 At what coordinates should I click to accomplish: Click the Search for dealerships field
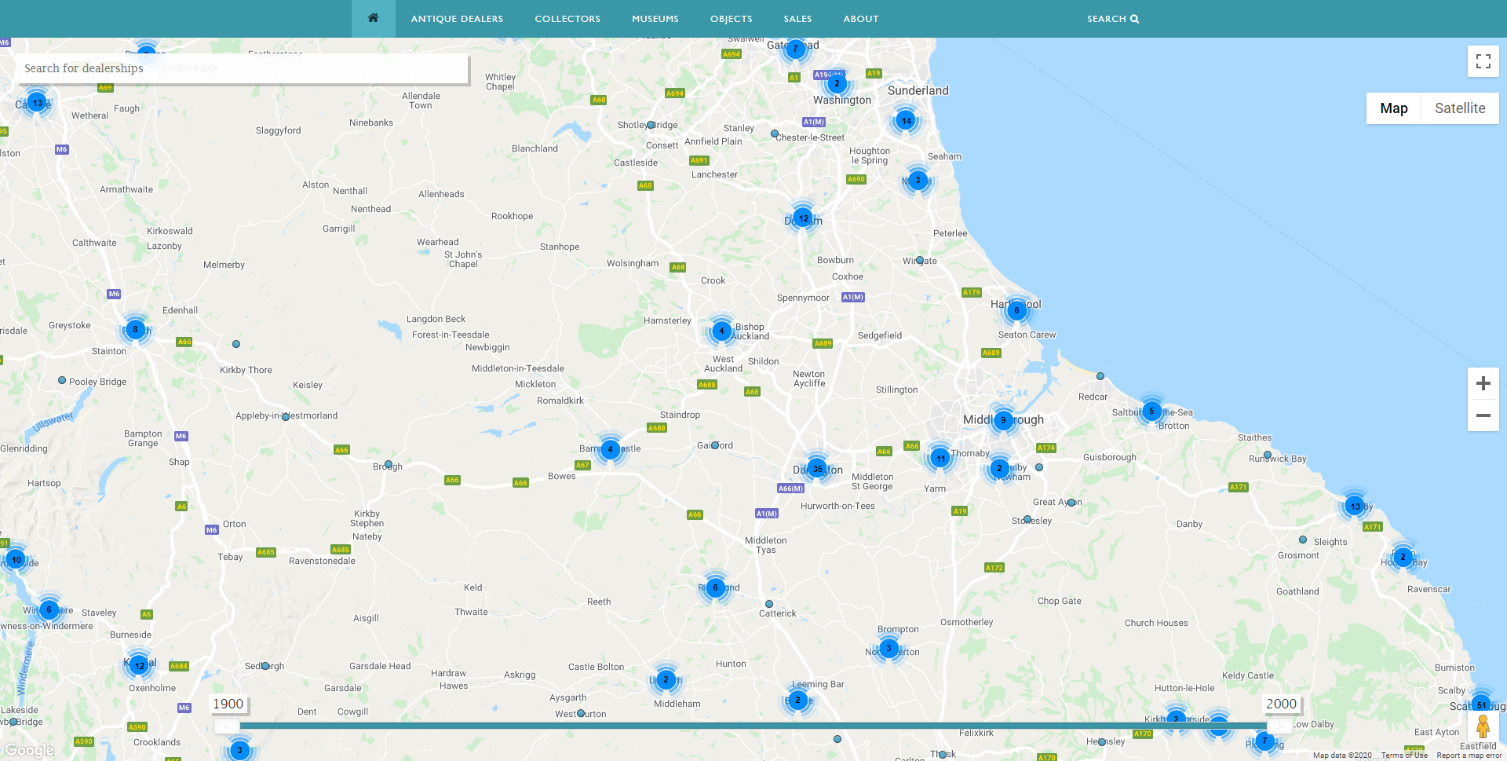tap(242, 68)
